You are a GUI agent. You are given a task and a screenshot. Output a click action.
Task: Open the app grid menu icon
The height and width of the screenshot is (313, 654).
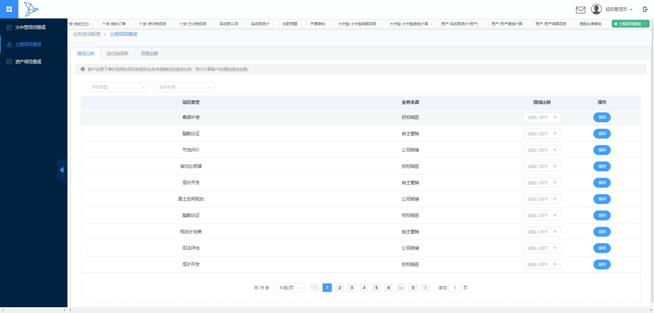click(x=9, y=9)
